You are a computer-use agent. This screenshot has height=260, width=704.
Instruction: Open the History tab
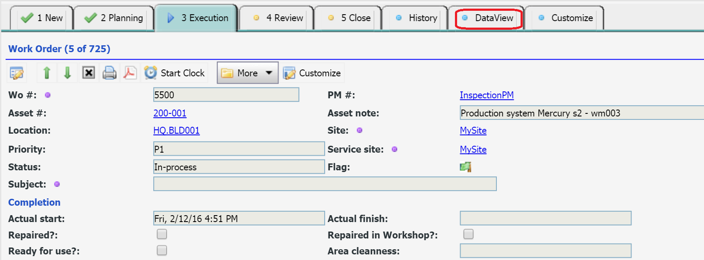click(x=415, y=18)
